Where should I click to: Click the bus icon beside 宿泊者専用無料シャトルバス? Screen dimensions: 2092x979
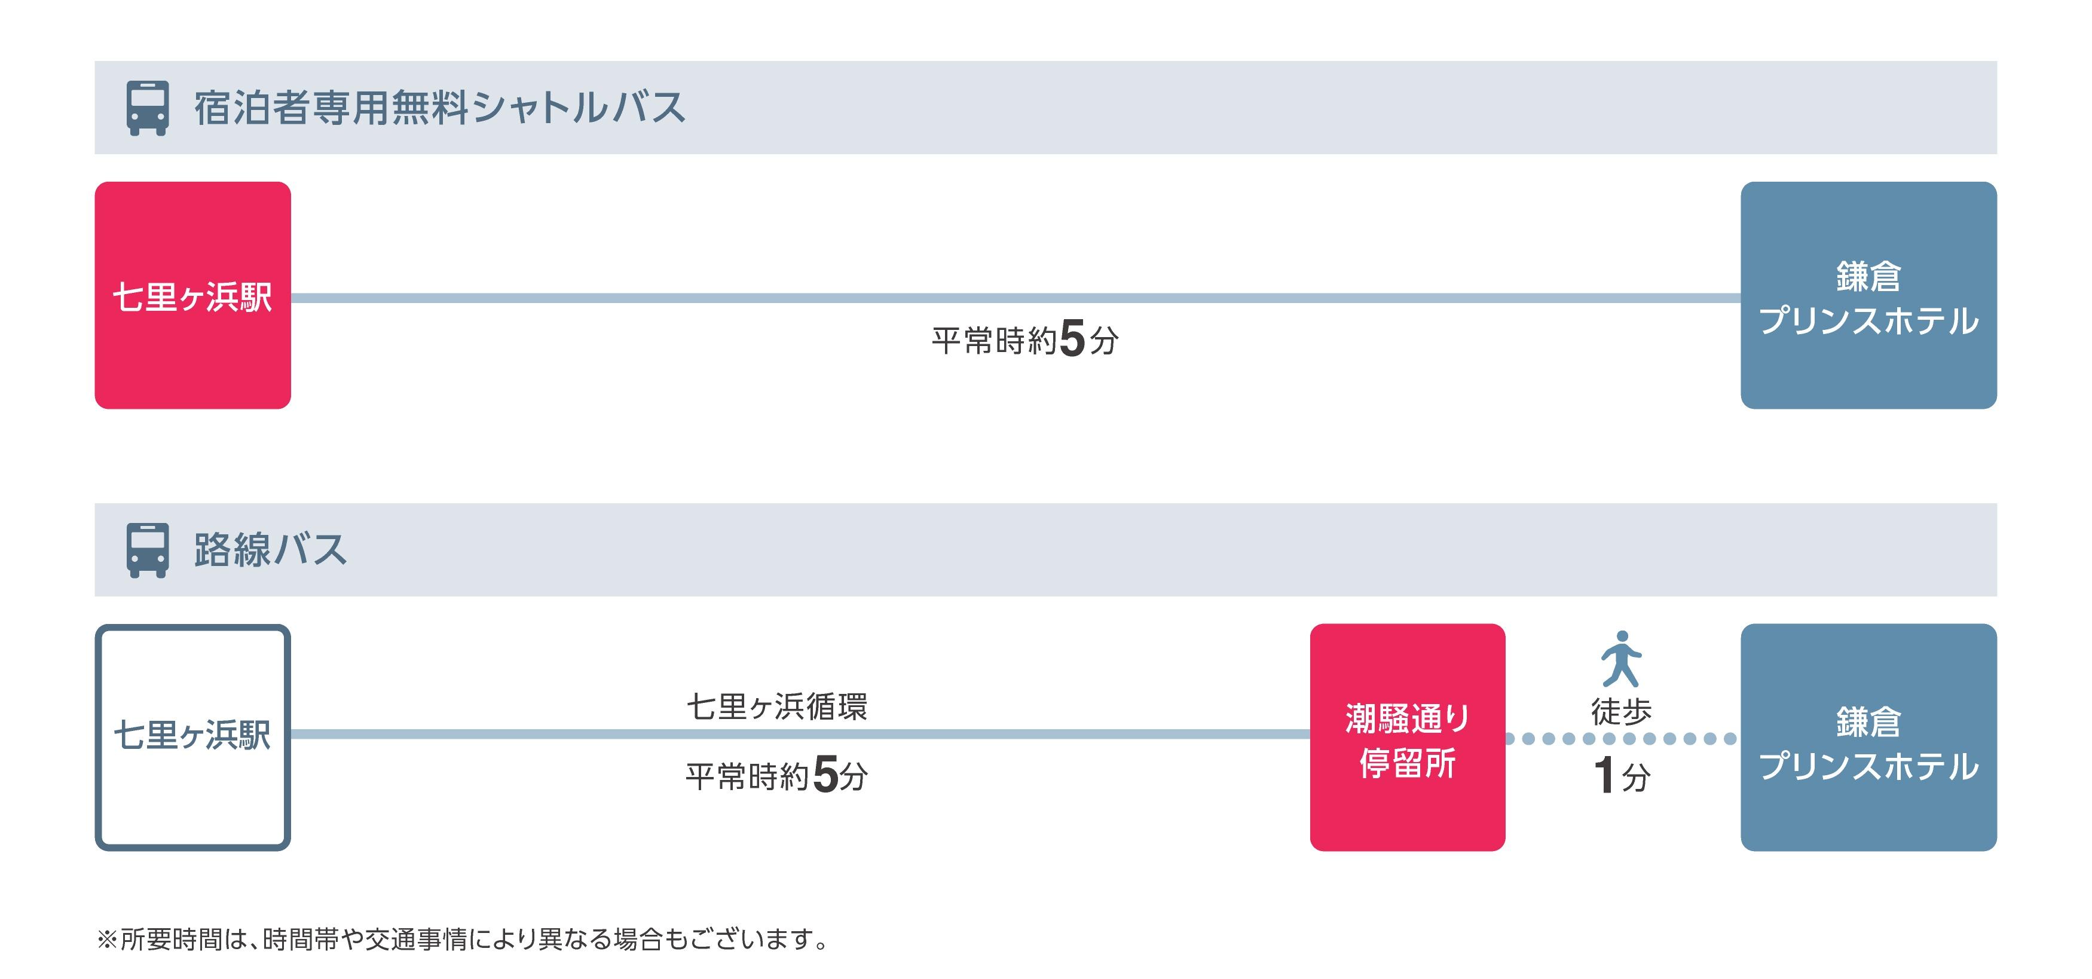pyautogui.click(x=147, y=107)
